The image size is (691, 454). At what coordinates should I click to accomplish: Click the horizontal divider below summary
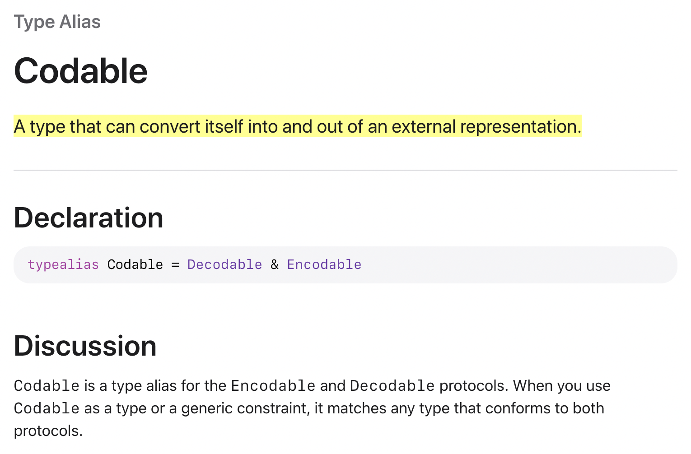[x=345, y=170]
